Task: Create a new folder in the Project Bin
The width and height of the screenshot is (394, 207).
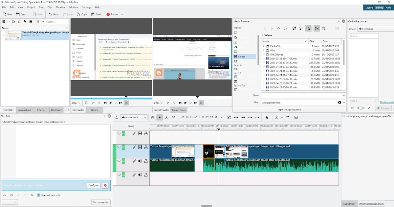Action: [x=13, y=21]
